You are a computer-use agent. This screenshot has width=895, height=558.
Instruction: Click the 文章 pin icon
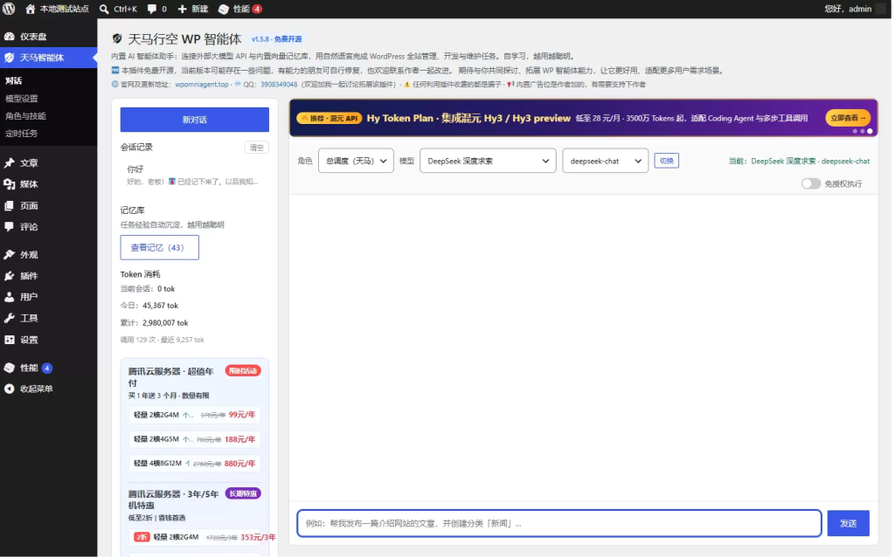tap(9, 162)
